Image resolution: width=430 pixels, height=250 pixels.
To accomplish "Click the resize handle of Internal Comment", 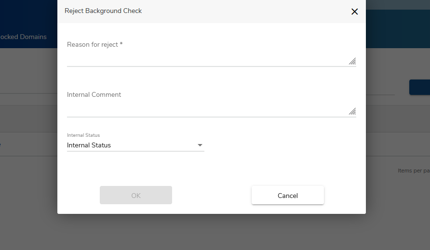I will pos(352,111).
